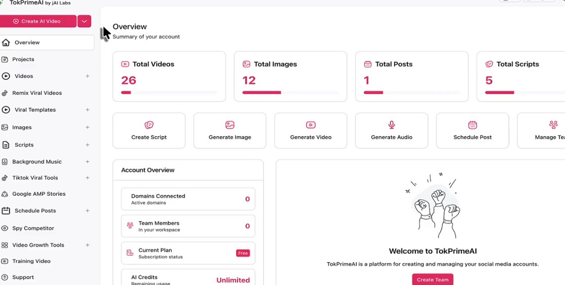Click the Account Overview heading
The width and height of the screenshot is (565, 285).
tap(148, 170)
